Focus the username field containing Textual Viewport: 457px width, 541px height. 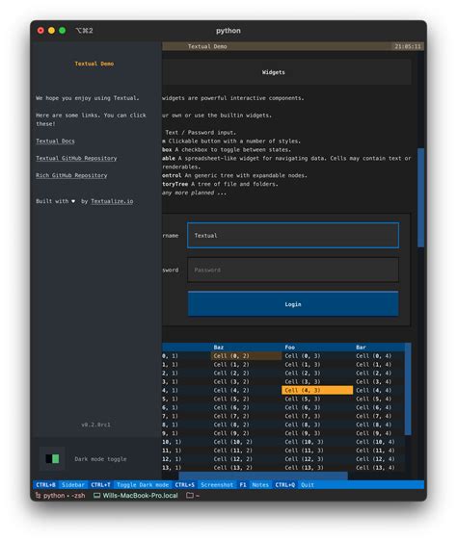[293, 235]
